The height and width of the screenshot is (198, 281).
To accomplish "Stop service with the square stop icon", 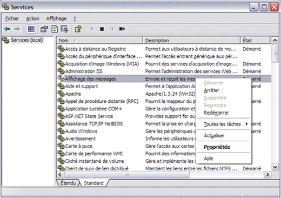I will click(102, 29).
